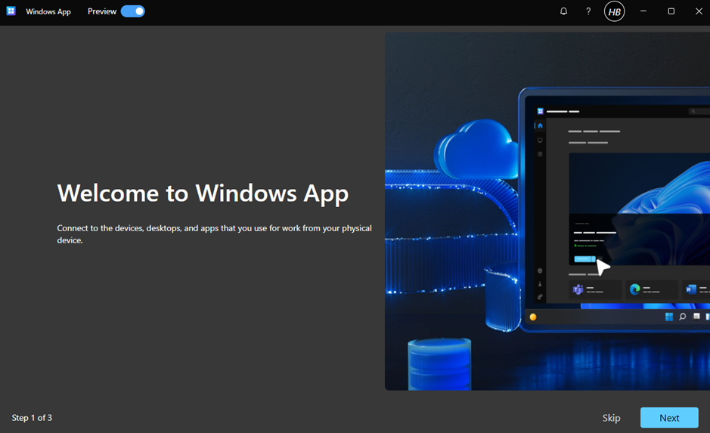The image size is (710, 433).
Task: Click the 'Welcome to Windows App' heading
Action: (x=203, y=193)
